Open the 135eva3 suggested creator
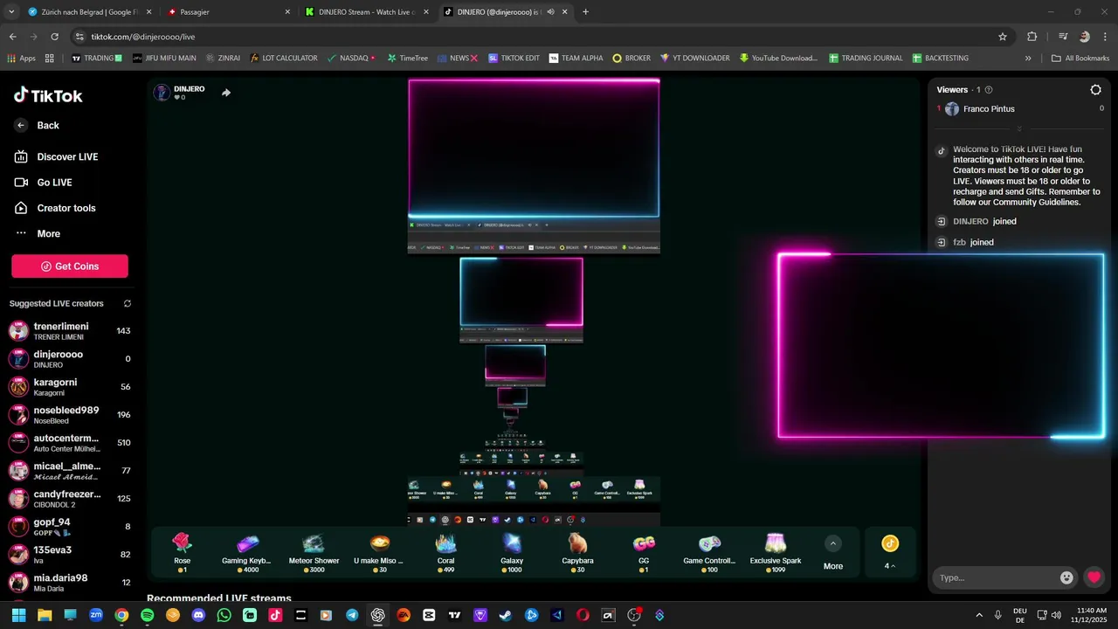The height and width of the screenshot is (629, 1118). pyautogui.click(x=69, y=555)
